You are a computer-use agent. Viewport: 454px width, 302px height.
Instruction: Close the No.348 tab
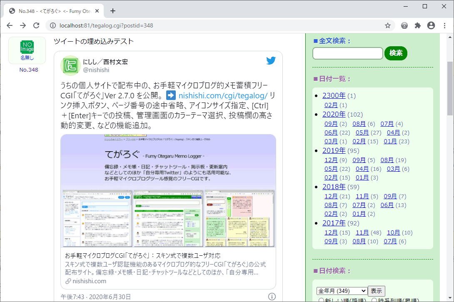pos(97,11)
